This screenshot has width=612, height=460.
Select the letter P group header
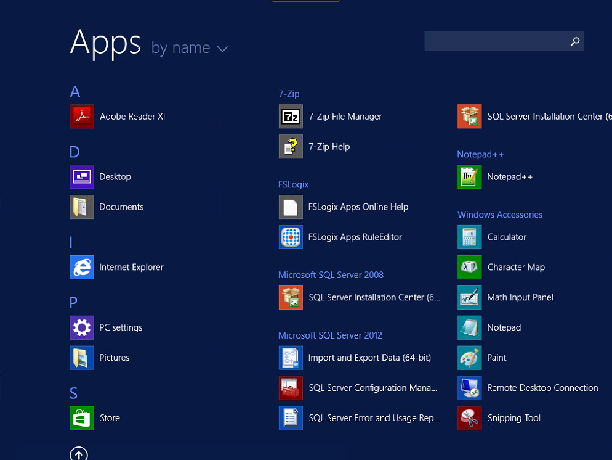click(x=73, y=303)
